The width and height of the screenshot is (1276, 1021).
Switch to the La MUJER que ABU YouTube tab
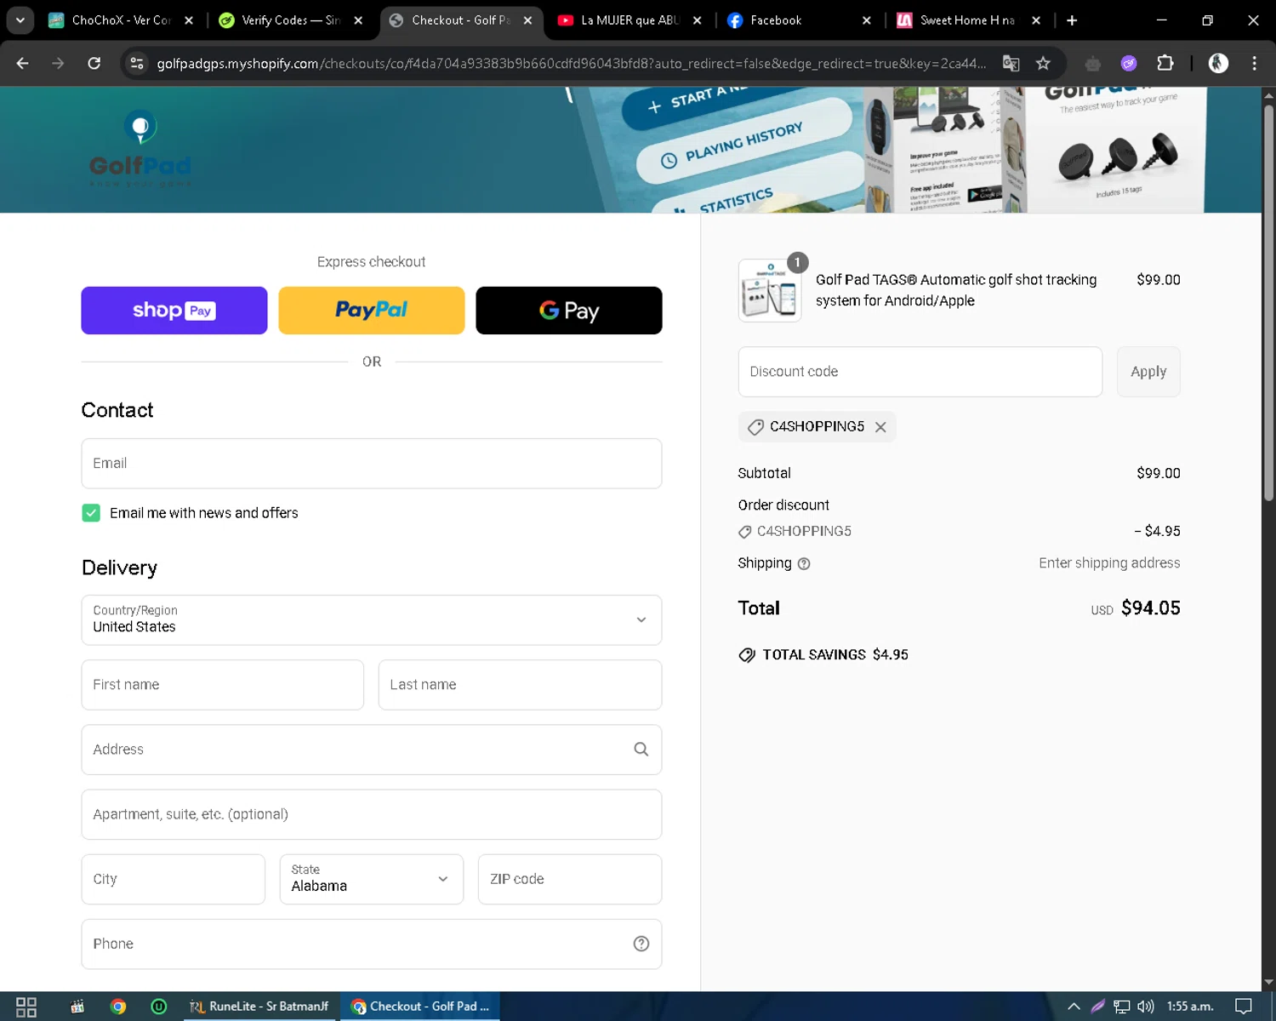pos(629,20)
